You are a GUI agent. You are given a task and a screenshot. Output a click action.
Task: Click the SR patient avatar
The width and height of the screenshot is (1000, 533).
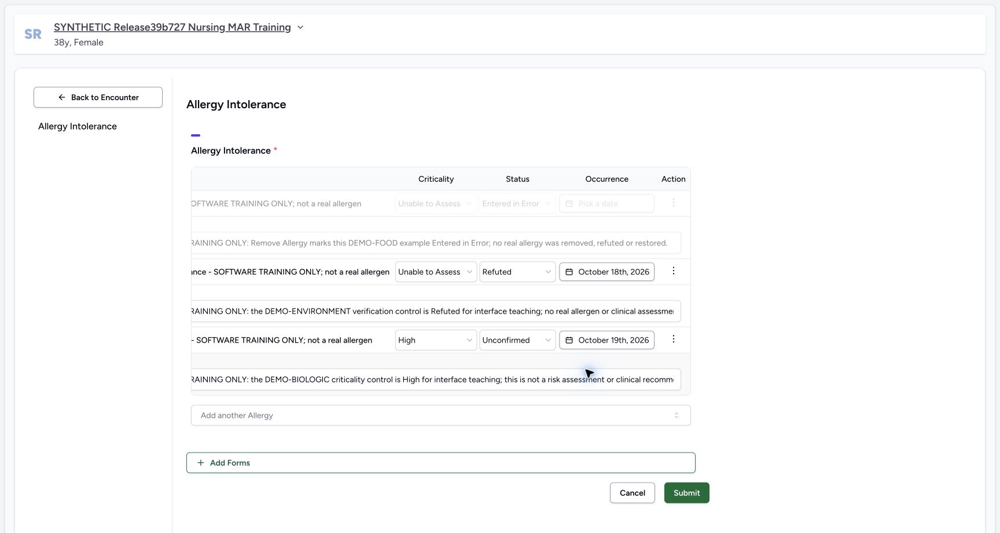[x=33, y=34]
